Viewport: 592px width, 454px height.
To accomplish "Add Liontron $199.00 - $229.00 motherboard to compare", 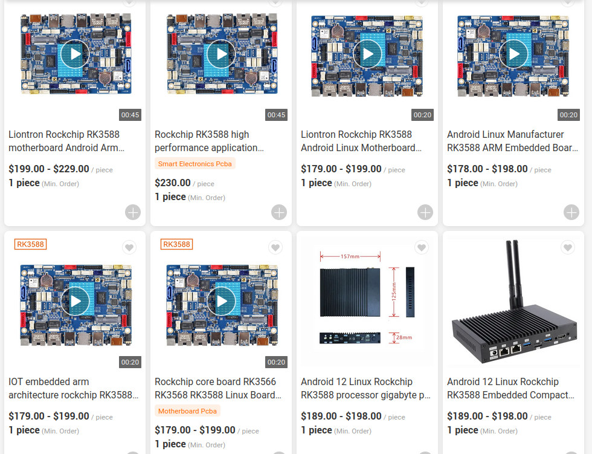I will point(133,212).
